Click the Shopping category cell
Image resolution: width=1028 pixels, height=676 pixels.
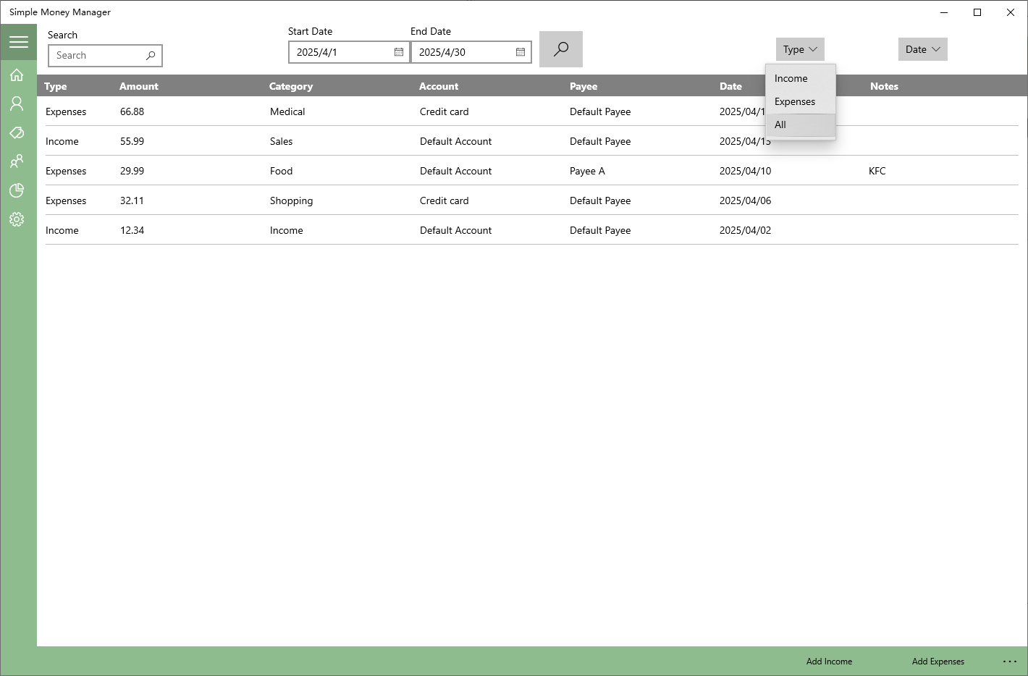click(x=292, y=200)
